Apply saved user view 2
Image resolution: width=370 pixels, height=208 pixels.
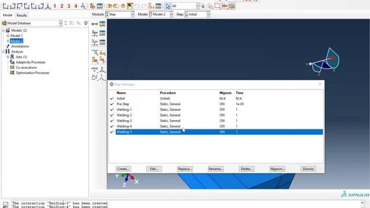62,6
